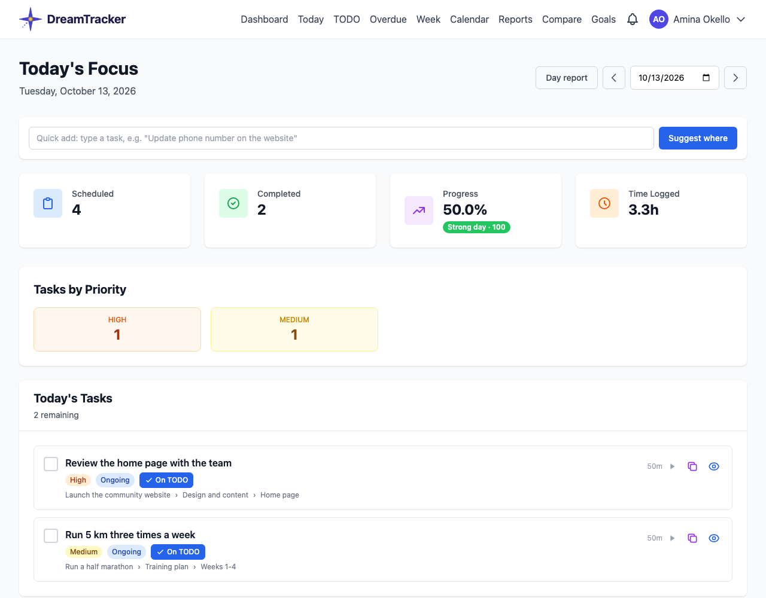The image size is (766, 598).
Task: Click the Progress trend icon
Action: coord(419,210)
